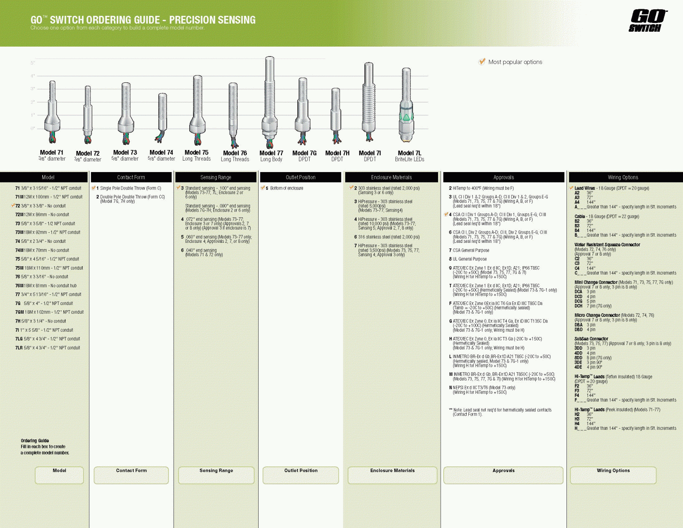This screenshot has height=528, width=683.
Task: Click the checkmark beside Bottom of enclosure option
Action: pyautogui.click(x=263, y=188)
